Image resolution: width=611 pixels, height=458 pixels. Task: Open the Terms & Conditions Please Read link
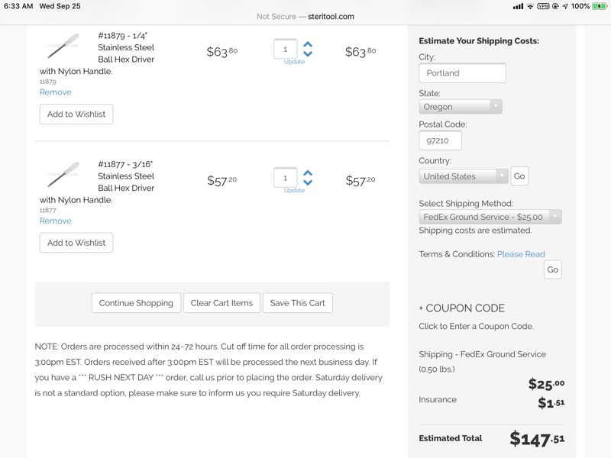(x=521, y=254)
